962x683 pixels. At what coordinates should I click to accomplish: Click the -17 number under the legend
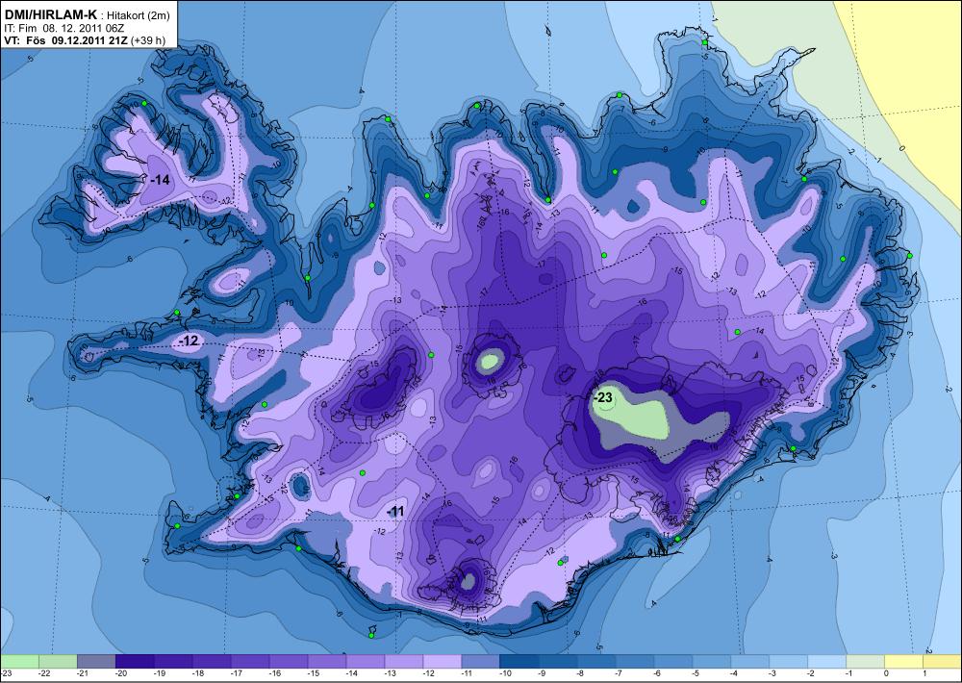coord(236,674)
